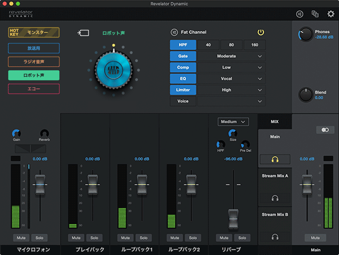Toggle the link switch above Main fader

click(x=325, y=130)
